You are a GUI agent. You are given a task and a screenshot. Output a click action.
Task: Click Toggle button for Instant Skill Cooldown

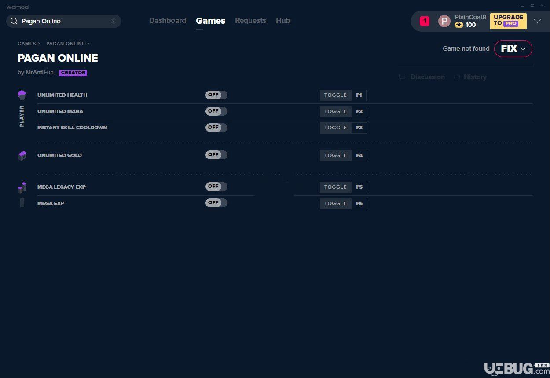(x=336, y=128)
